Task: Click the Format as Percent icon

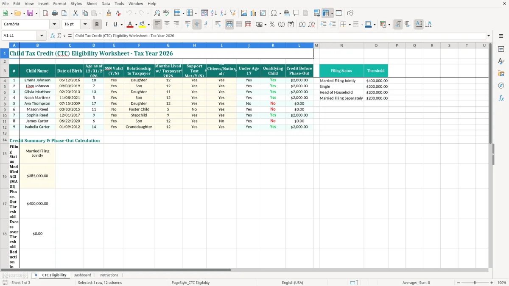Action: point(272,25)
